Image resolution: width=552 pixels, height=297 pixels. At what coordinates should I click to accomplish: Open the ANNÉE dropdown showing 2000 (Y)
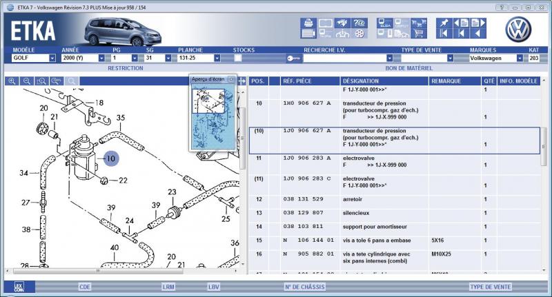[101, 59]
